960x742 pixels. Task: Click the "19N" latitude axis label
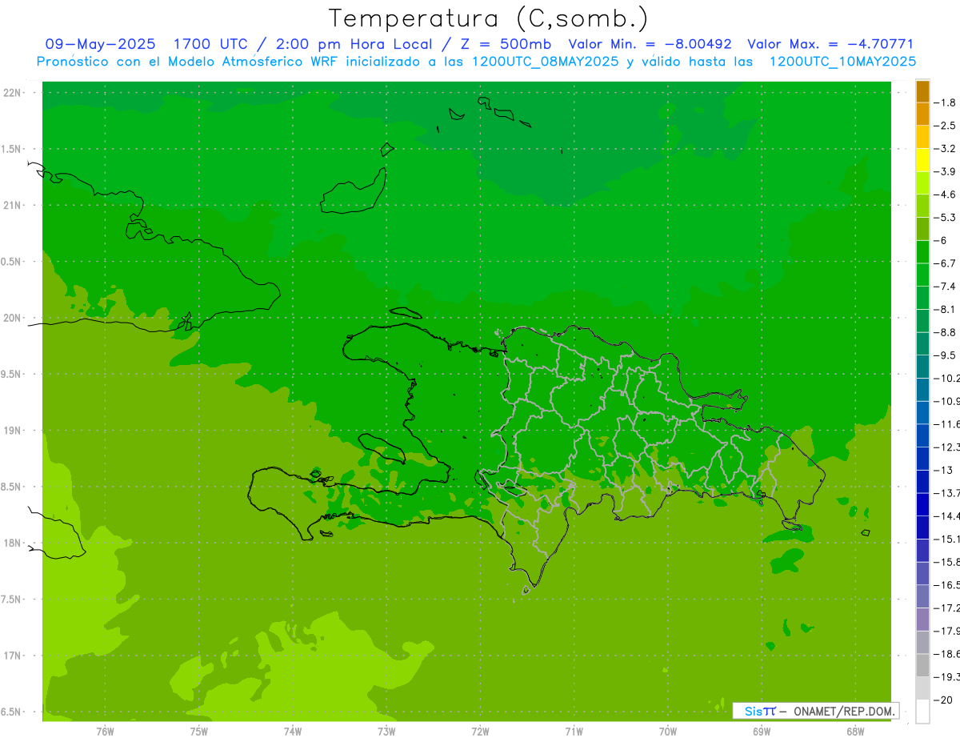click(12, 431)
